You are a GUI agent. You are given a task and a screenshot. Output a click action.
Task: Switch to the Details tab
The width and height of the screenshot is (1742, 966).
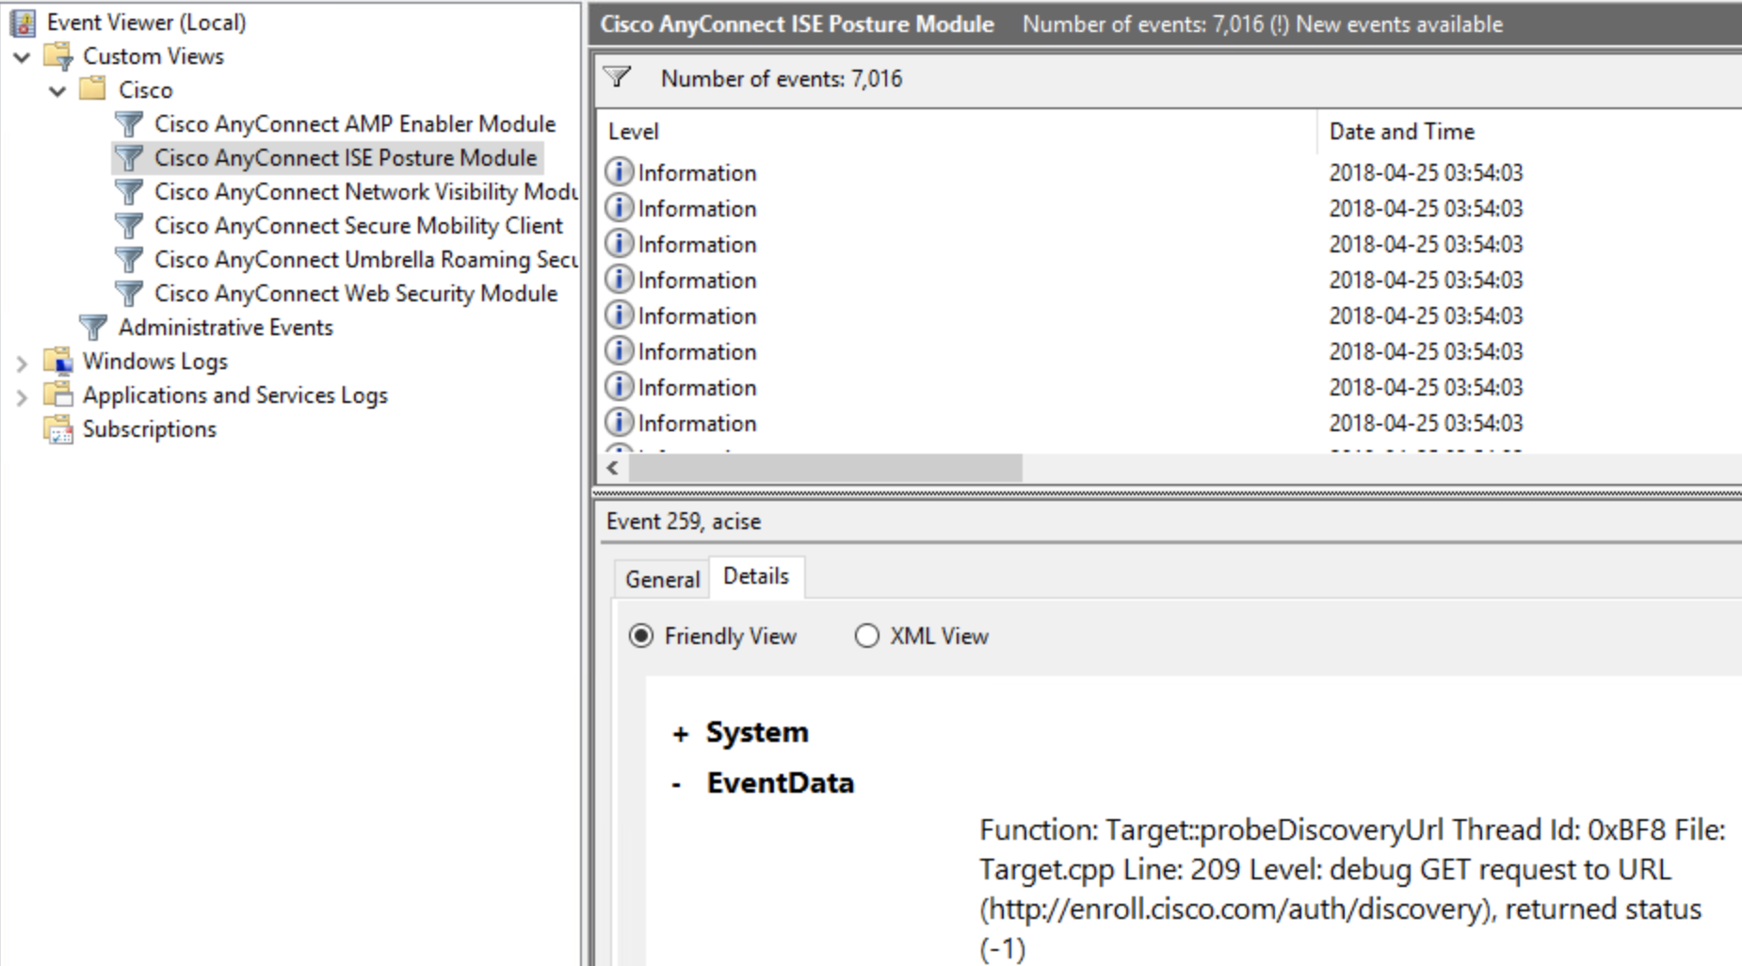(756, 576)
